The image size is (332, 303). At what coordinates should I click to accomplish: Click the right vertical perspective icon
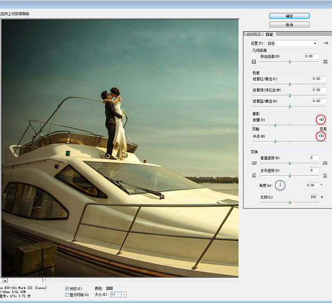[x=325, y=163]
